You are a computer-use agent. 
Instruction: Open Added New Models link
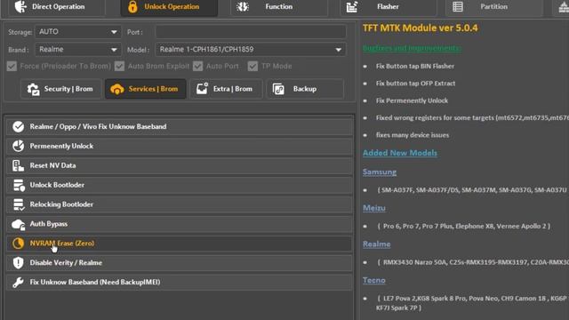[x=400, y=153]
